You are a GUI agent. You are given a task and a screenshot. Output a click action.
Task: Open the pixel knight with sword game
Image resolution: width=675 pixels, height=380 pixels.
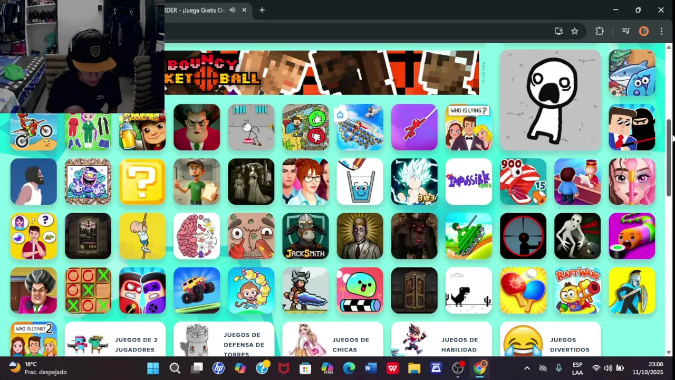305,290
